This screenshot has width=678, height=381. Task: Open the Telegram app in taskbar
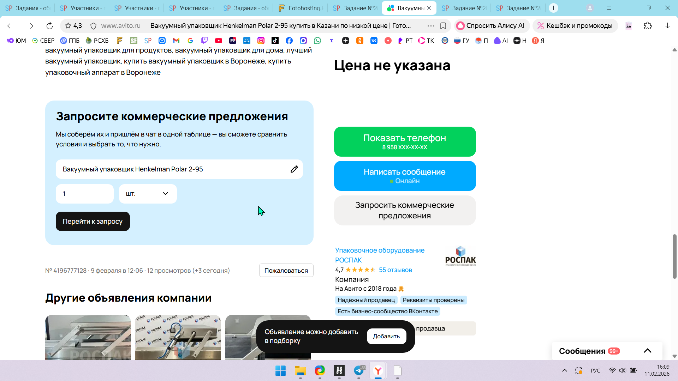(359, 370)
